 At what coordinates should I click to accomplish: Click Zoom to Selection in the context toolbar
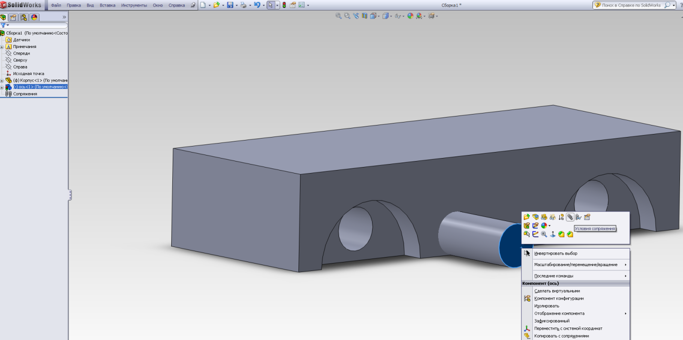(x=544, y=233)
